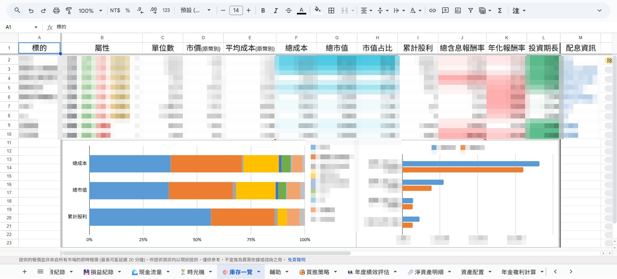This screenshot has height=279, width=617.
Task: Select header cell 總含息報酬率
Action: 462,48
